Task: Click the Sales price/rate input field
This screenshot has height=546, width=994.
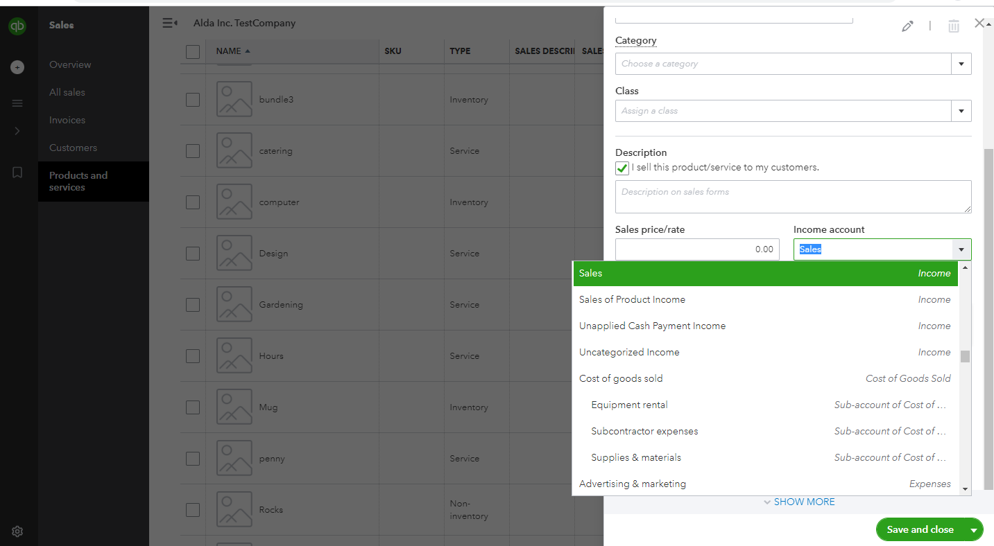Action: click(696, 249)
